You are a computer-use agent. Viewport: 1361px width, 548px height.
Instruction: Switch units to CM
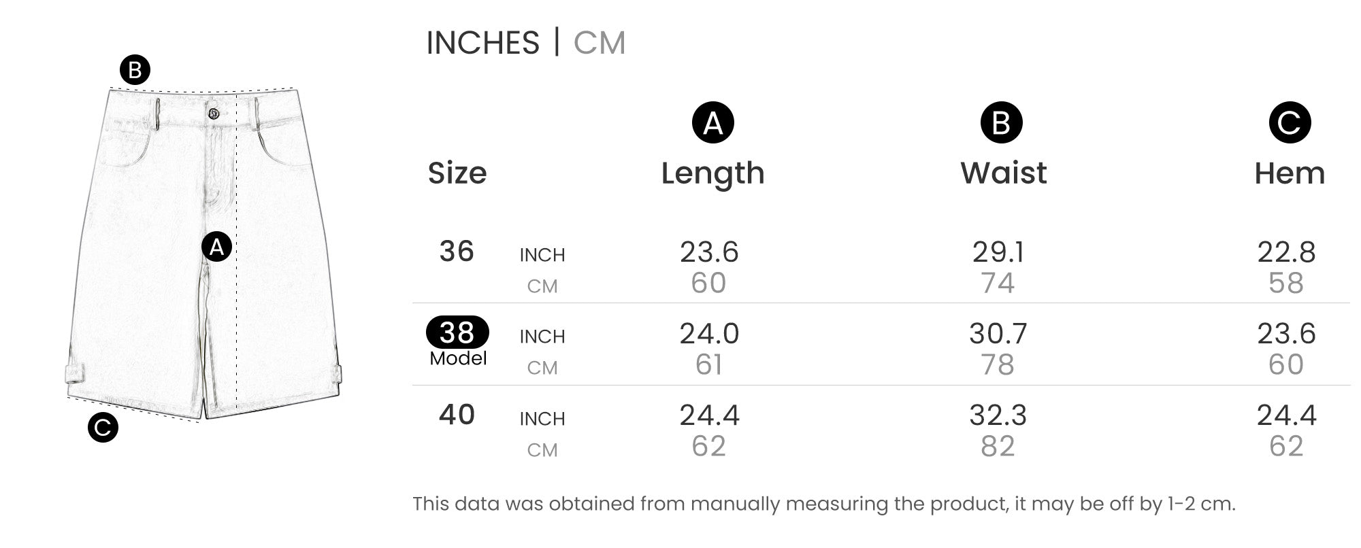(599, 43)
